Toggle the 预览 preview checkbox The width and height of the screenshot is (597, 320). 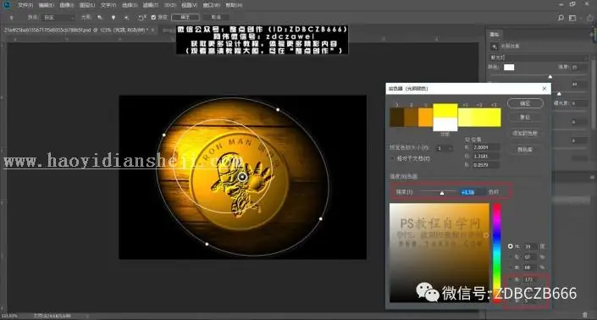pyautogui.click(x=153, y=18)
